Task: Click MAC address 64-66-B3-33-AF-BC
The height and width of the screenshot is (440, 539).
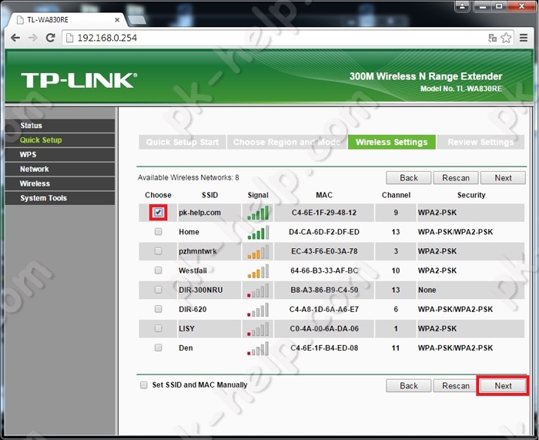Action: click(x=324, y=270)
